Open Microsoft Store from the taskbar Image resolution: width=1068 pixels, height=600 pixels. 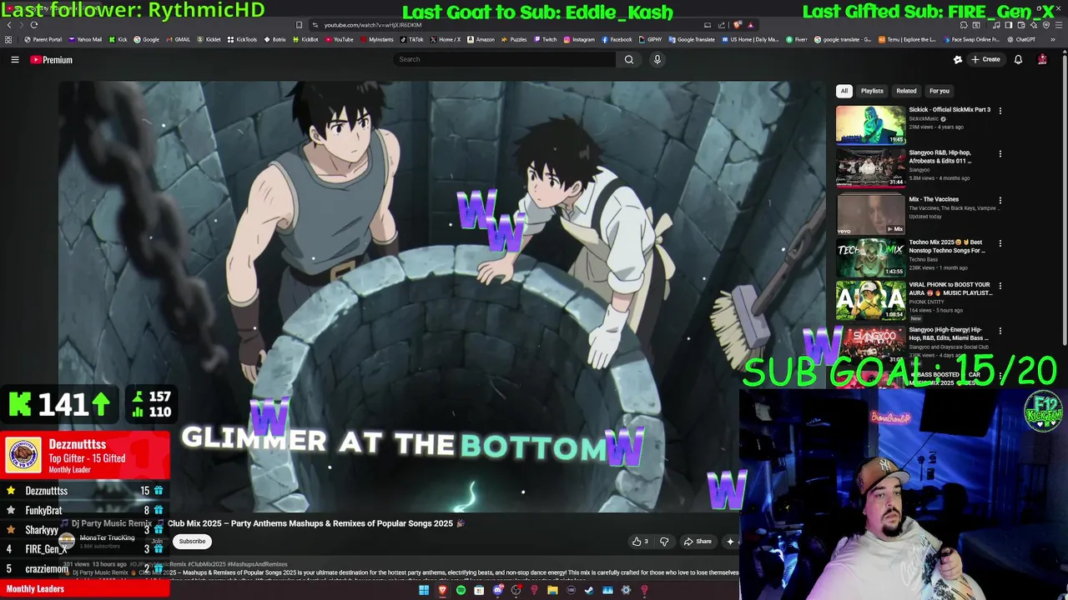coord(479,590)
